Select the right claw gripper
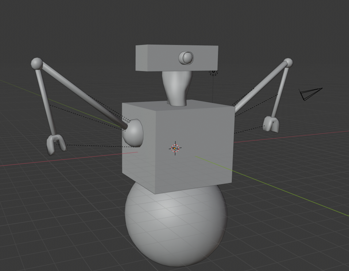This screenshot has height=271, width=349. click(x=271, y=124)
